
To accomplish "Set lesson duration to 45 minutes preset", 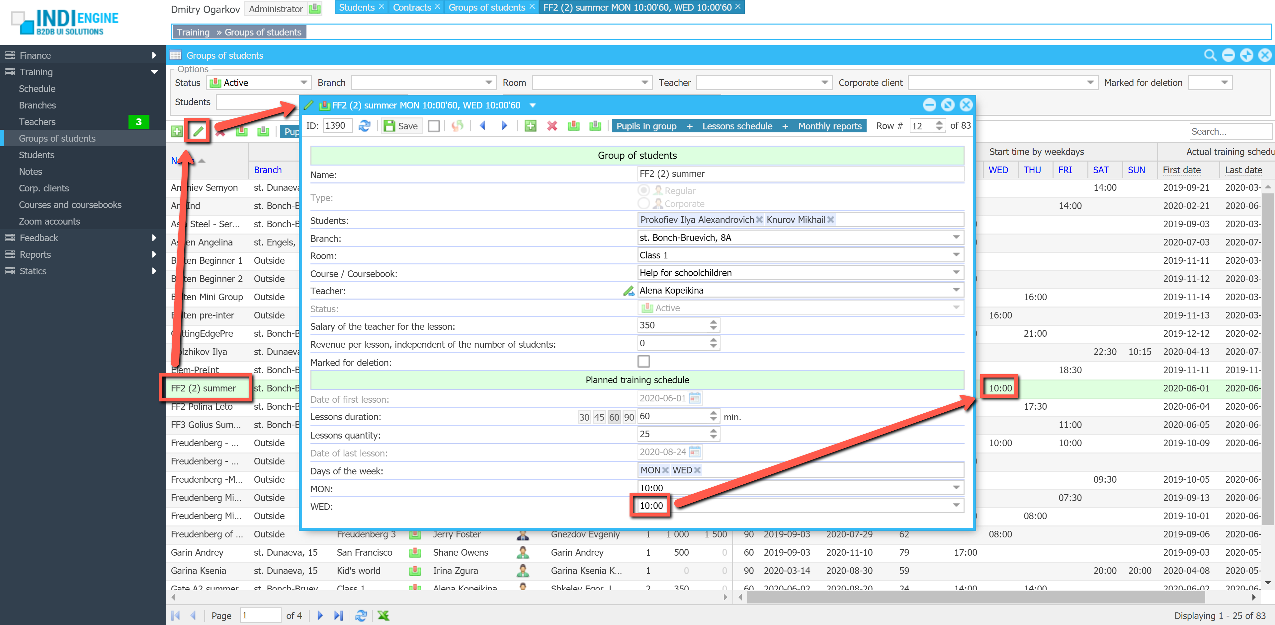I will tap(599, 417).
